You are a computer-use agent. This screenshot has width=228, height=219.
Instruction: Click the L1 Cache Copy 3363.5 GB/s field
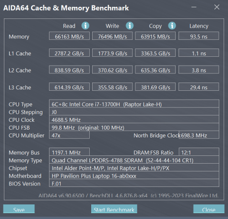click(155, 53)
